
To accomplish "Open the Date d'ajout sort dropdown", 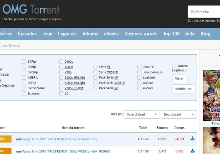I will [x=142, y=114].
